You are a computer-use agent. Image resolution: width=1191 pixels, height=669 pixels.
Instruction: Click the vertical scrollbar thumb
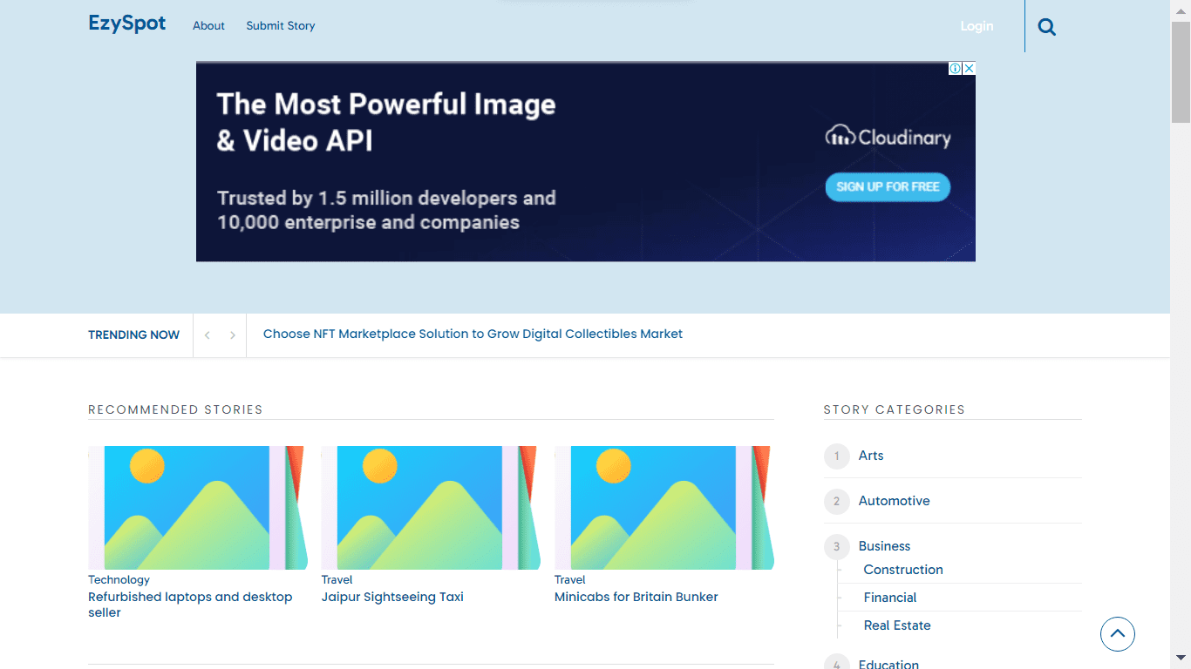point(1181,72)
